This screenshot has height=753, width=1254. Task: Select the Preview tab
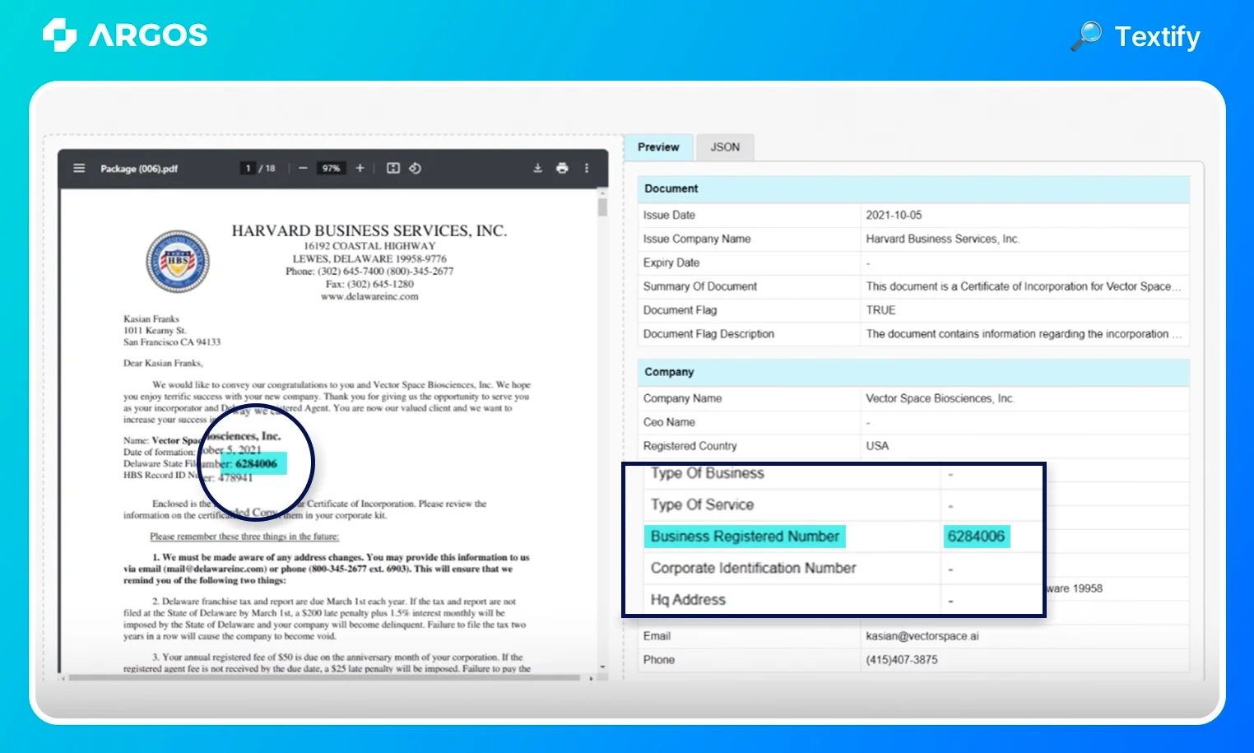tap(658, 147)
